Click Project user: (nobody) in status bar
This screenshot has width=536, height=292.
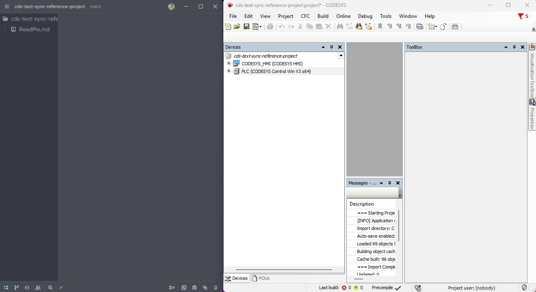pos(471,288)
